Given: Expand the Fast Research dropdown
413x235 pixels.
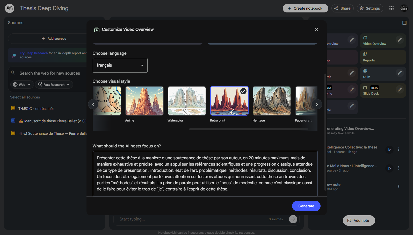Looking at the screenshot, I should click(x=54, y=84).
